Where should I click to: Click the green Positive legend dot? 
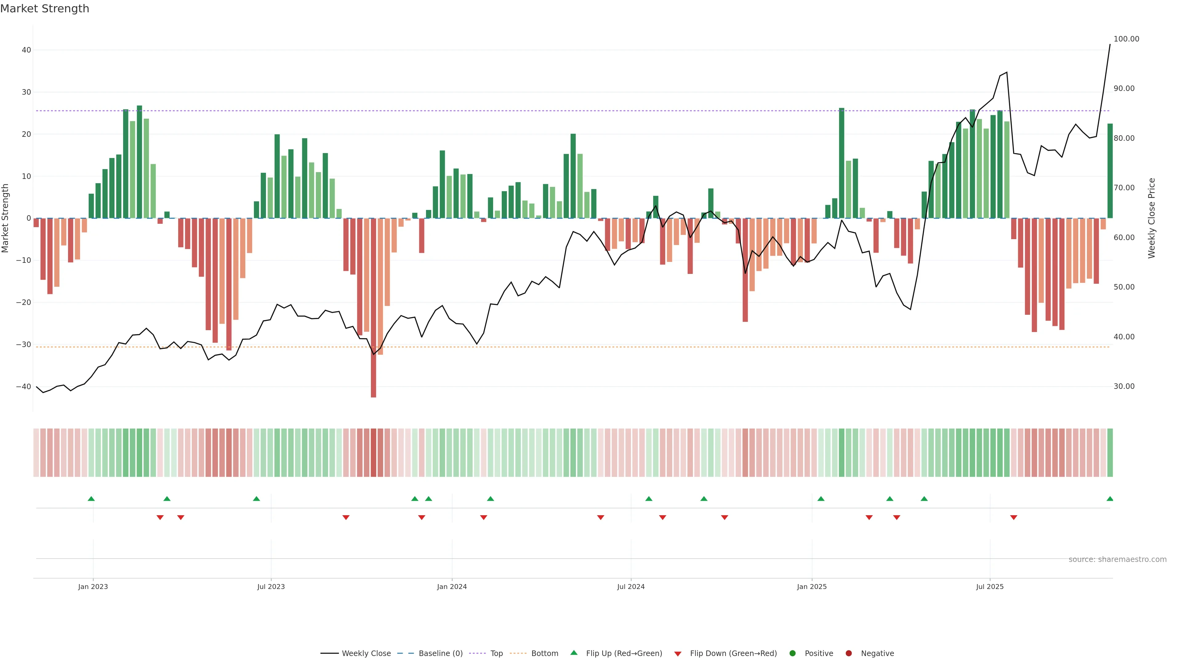tap(792, 654)
